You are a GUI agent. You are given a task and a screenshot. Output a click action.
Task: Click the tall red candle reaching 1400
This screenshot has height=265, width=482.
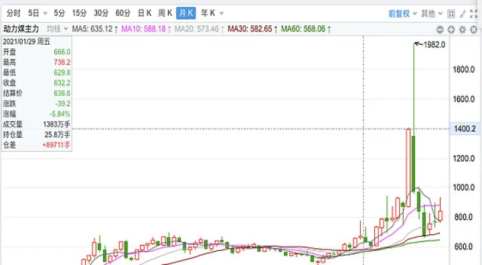point(408,167)
